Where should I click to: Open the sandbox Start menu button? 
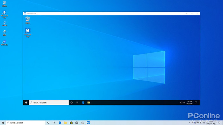(x=26, y=102)
